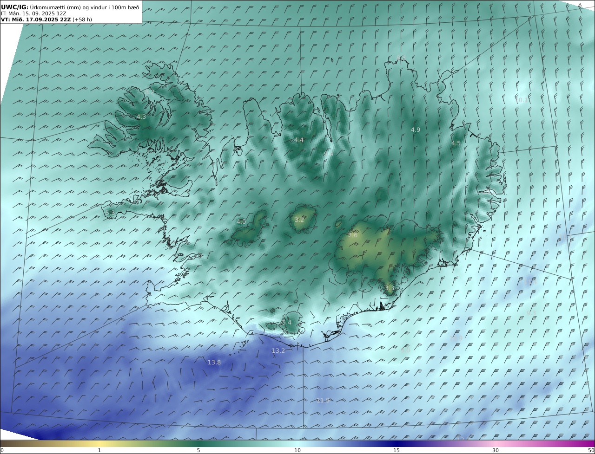Click the colorbar tick label 50

[x=591, y=450]
